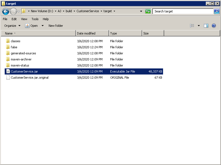
Task: Click the Back navigation arrow button
Action: point(6,11)
